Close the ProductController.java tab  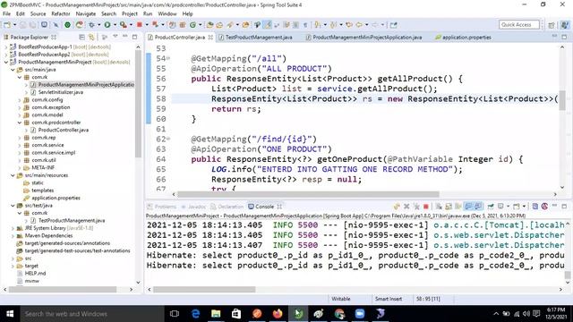click(x=210, y=38)
